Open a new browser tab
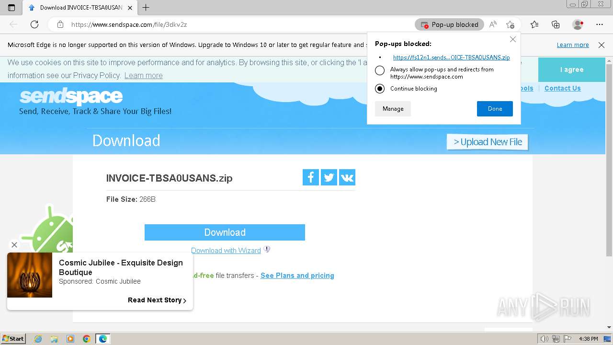The image size is (613, 345). [146, 8]
